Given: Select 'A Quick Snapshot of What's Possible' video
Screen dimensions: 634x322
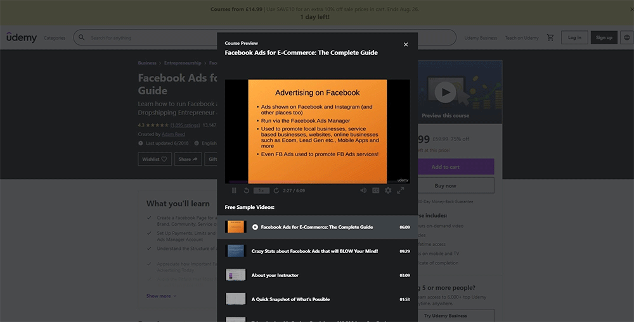Looking at the screenshot, I should [x=290, y=299].
